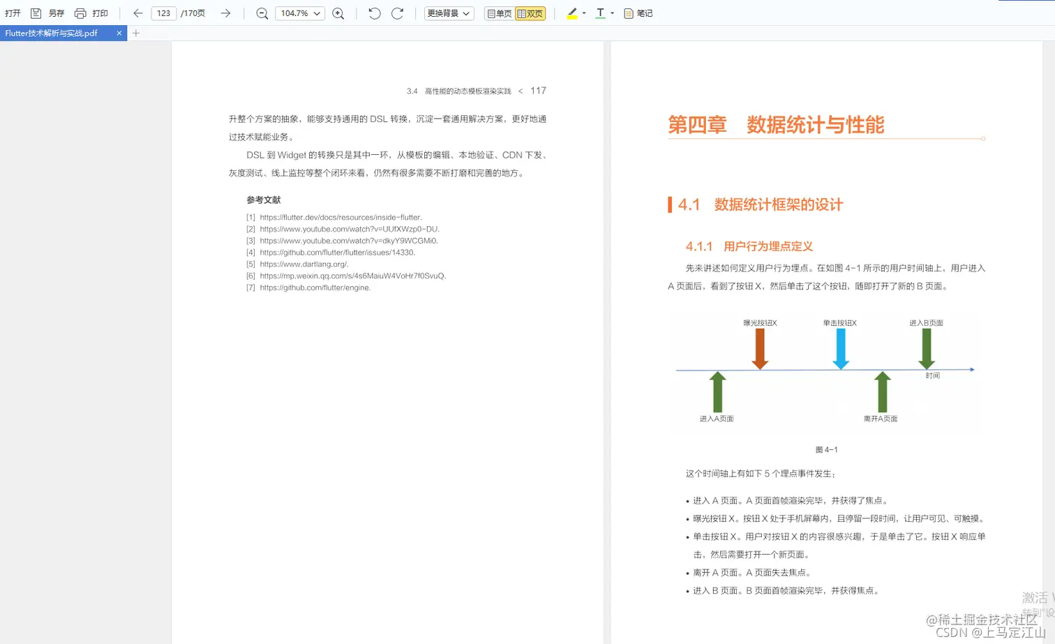Click the bullet line 进入 B 页面
This screenshot has width=1055, height=644.
tap(786, 591)
